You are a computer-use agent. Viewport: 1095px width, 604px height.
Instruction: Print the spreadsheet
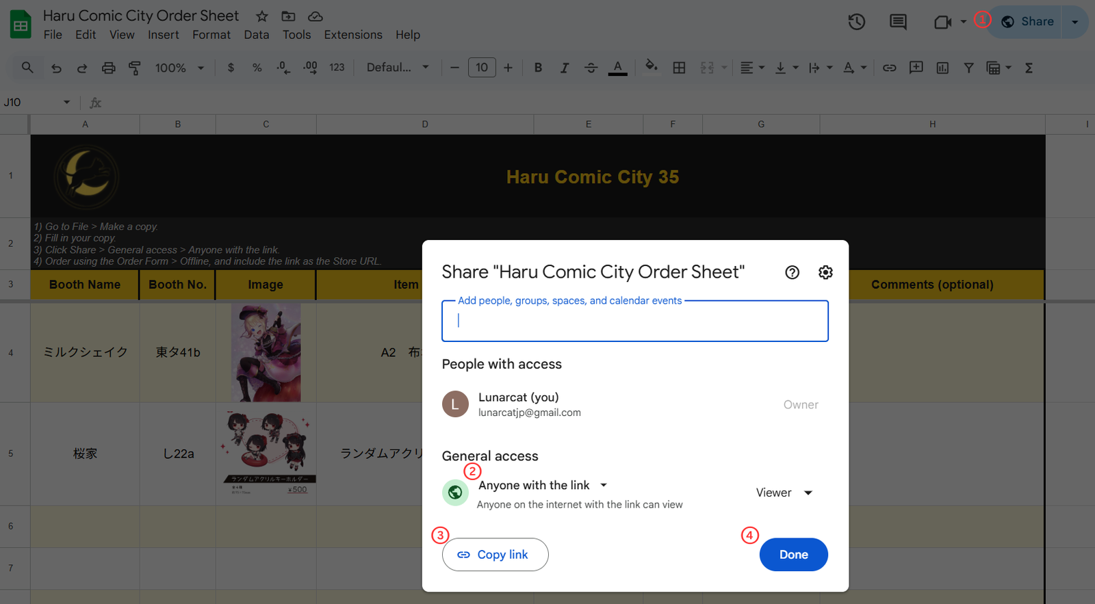[108, 68]
